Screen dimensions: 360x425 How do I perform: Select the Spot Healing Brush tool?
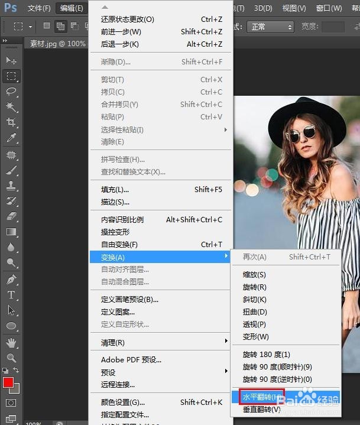(x=11, y=155)
